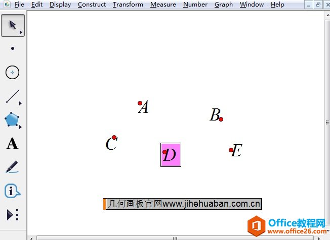Click the highlighted label D text

pos(171,155)
